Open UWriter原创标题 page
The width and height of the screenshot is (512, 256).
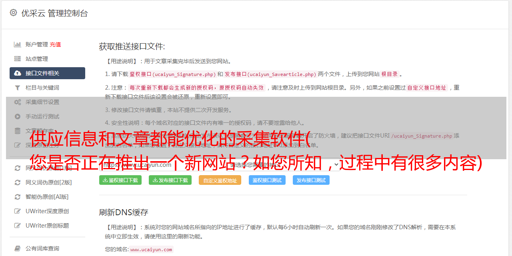click(x=47, y=226)
